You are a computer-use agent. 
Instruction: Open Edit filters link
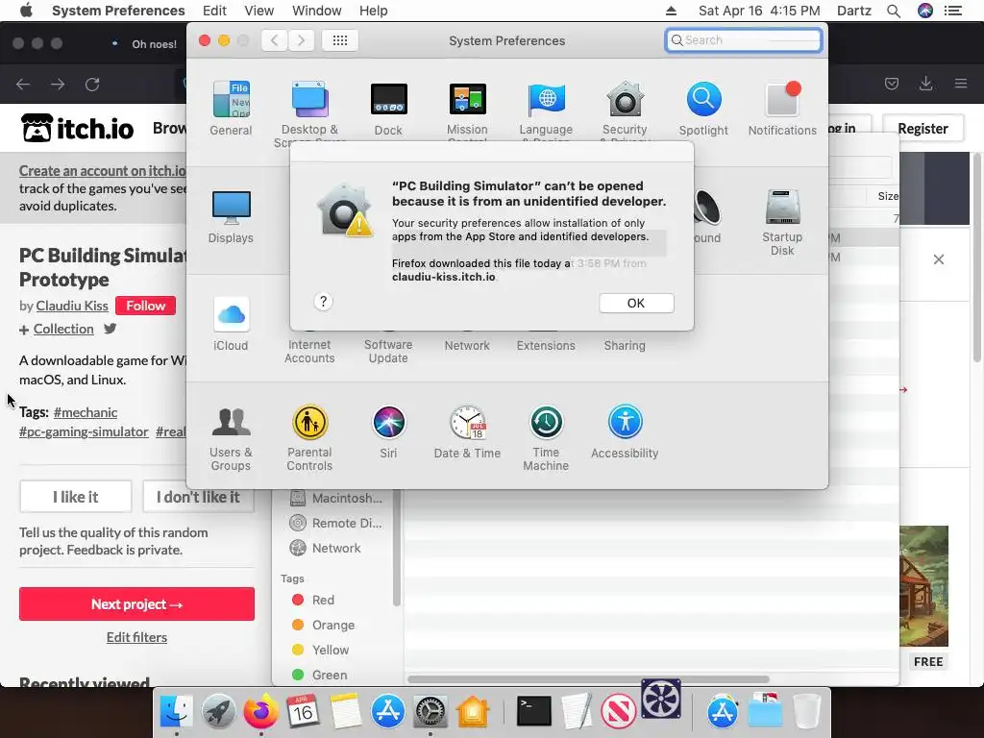[136, 638]
